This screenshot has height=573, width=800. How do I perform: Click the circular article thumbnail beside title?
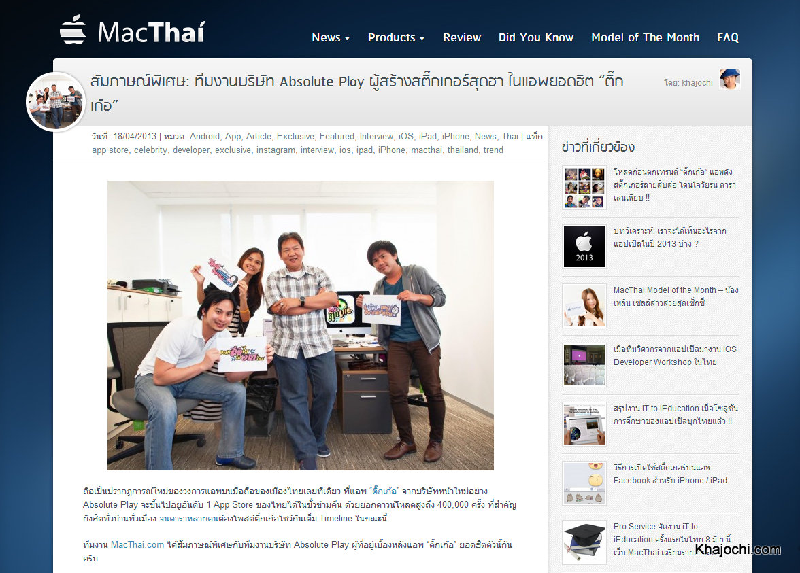(x=56, y=102)
